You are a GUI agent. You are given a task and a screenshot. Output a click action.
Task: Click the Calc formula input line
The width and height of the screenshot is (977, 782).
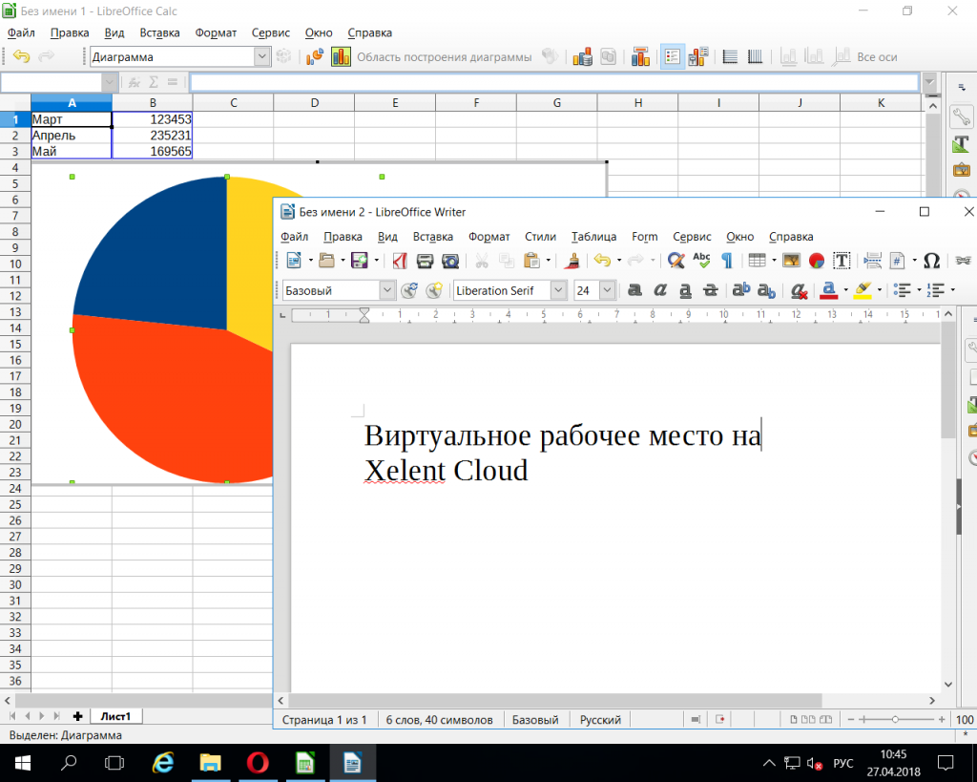(x=554, y=82)
